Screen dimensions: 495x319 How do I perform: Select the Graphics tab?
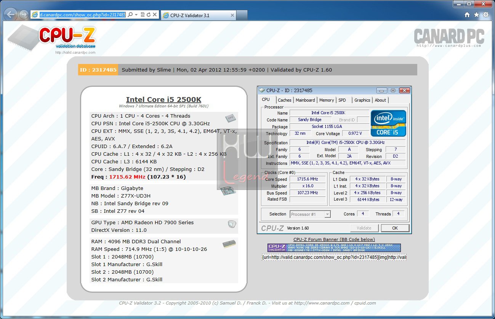tap(362, 100)
